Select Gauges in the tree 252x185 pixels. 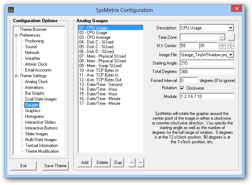pyautogui.click(x=32, y=105)
